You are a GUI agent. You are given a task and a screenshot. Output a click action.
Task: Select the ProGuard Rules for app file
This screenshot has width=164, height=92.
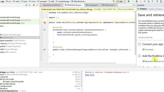tap(20, 43)
